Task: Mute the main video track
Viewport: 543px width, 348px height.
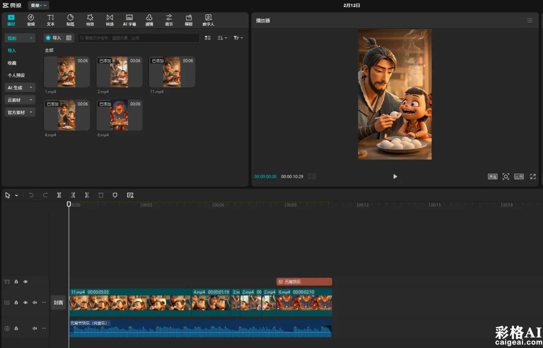Action: coord(35,302)
